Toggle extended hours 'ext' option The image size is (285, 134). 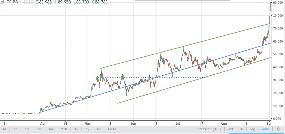[231, 129]
